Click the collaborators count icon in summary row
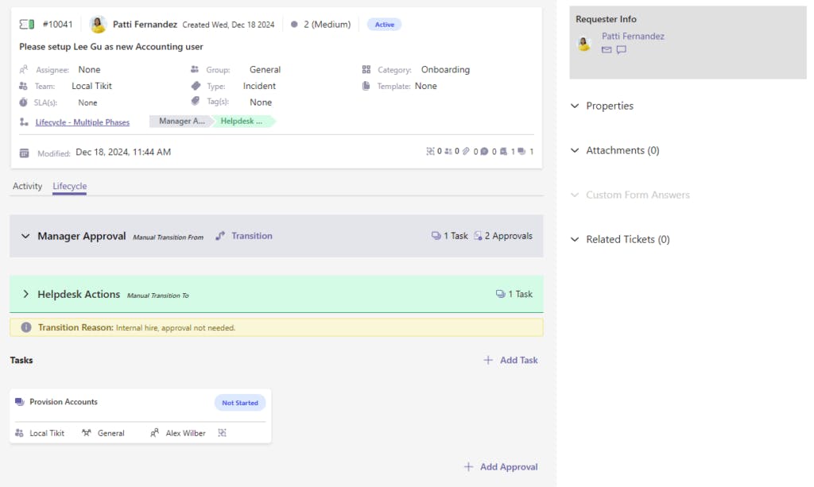 [x=448, y=152]
